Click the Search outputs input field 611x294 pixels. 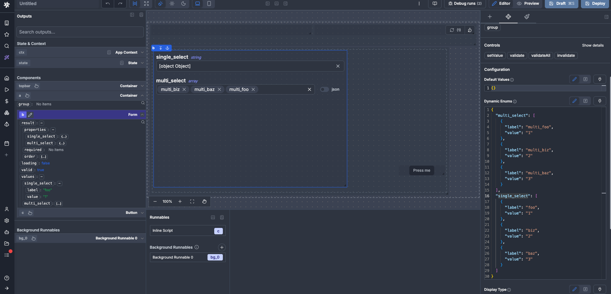point(80,32)
